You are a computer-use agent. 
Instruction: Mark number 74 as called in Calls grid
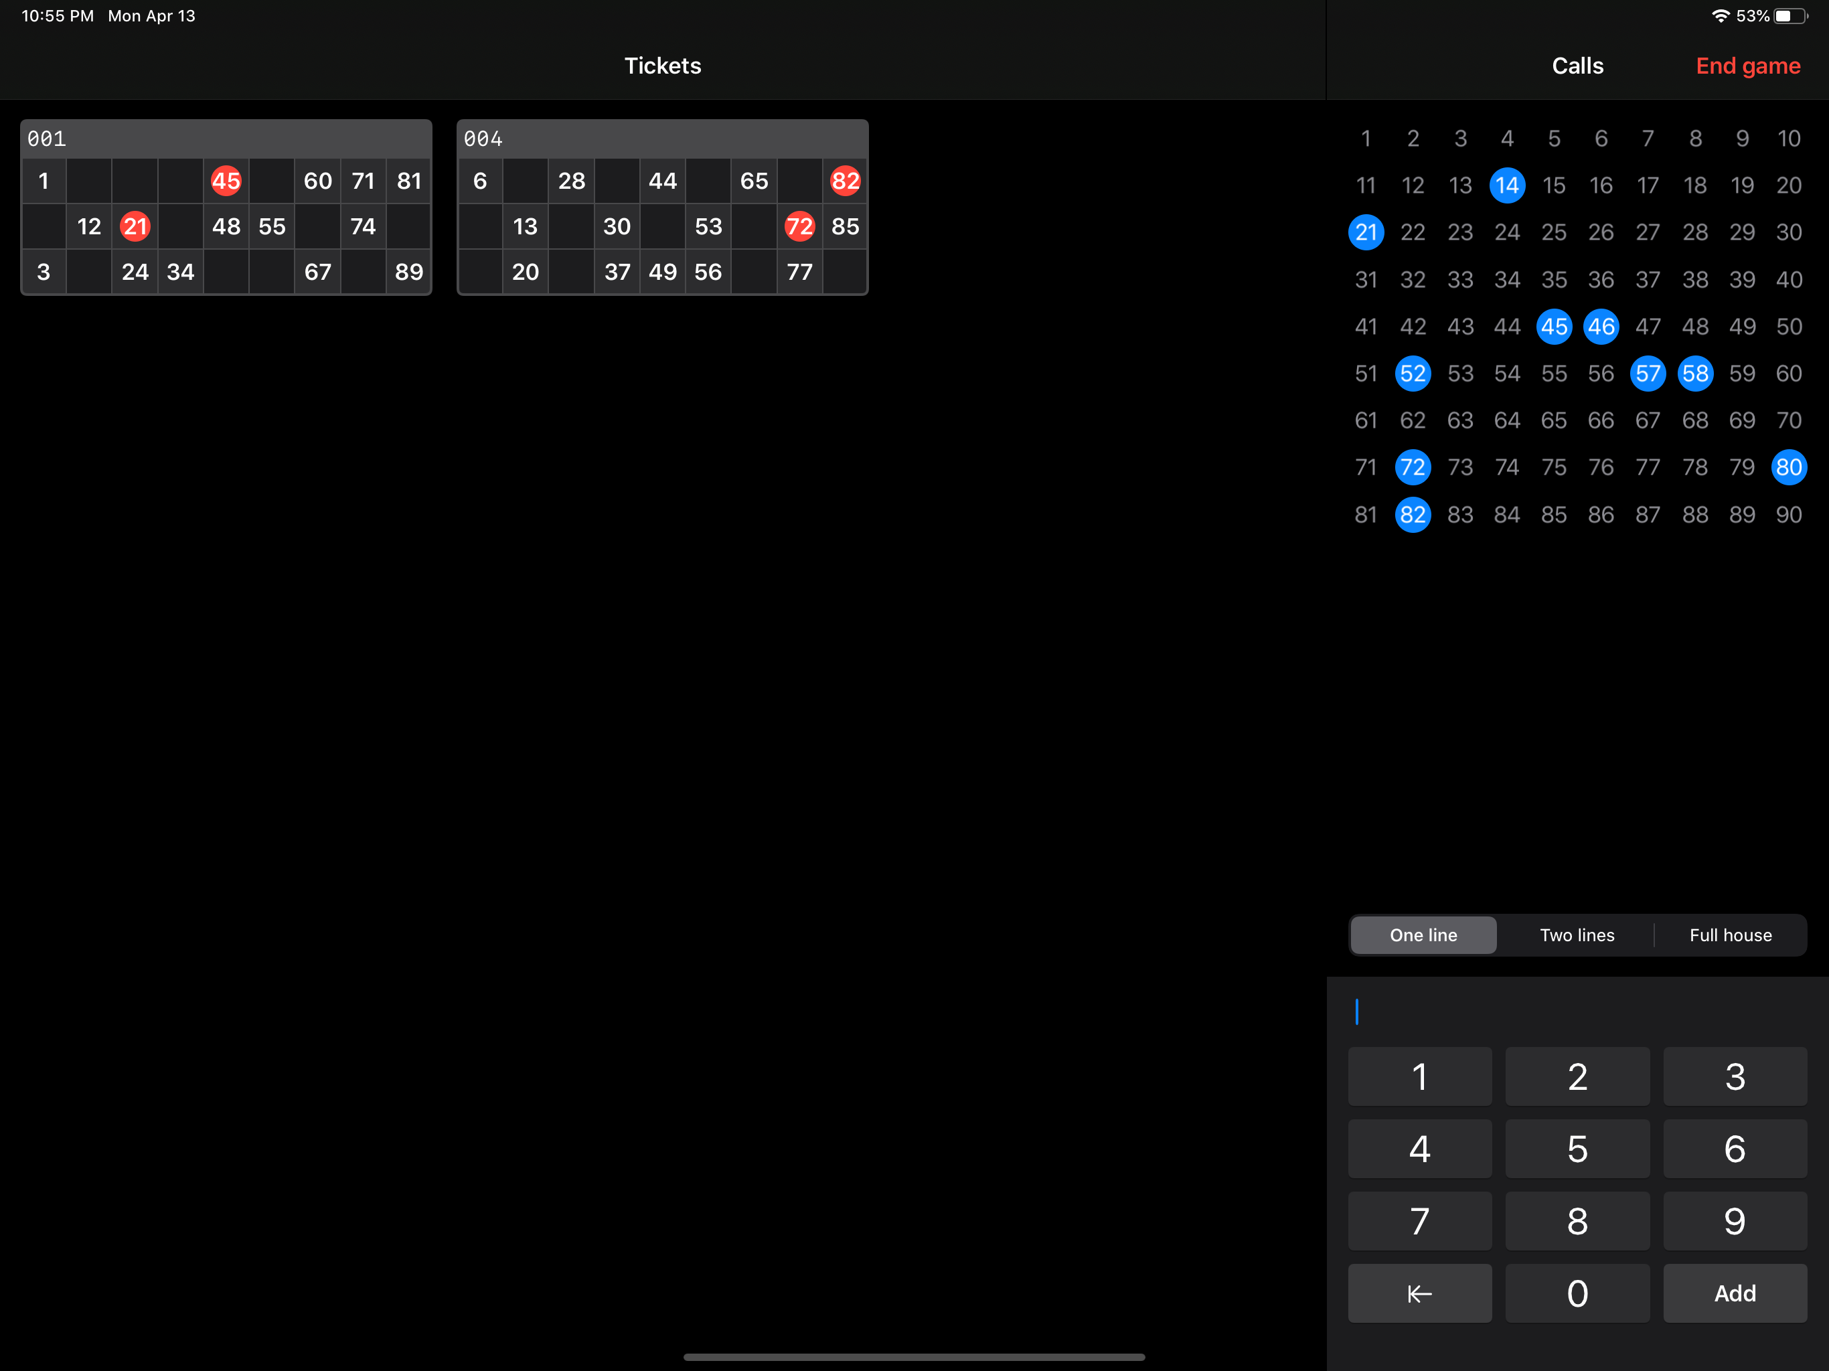[x=1508, y=467]
